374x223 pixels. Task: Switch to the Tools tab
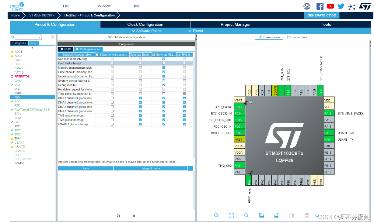[326, 25]
